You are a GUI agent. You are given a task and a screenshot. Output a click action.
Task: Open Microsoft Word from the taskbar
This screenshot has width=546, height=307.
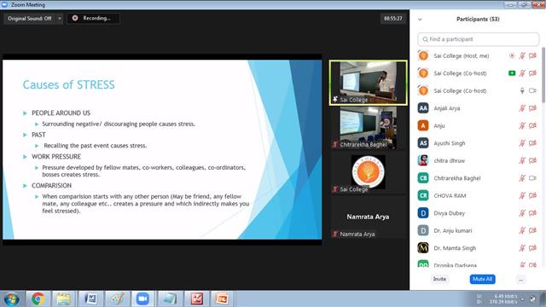(x=90, y=299)
